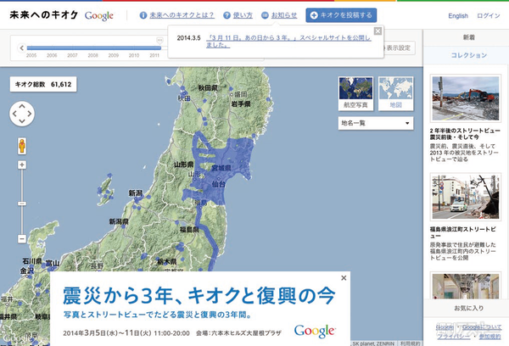Click the zoom in plus button

(22, 165)
